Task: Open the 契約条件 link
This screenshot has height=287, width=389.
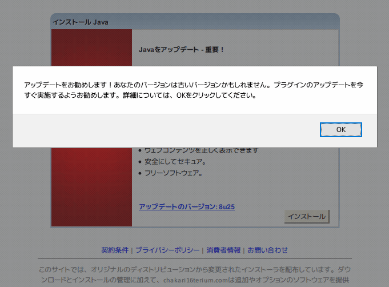Action: pyautogui.click(x=115, y=250)
